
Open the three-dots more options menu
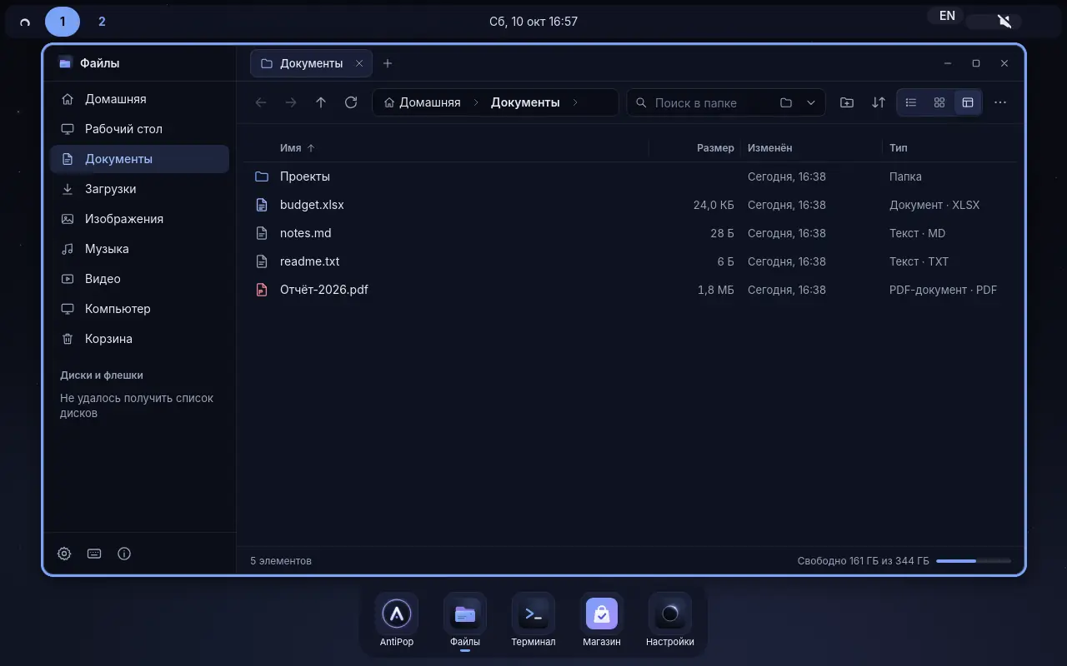tap(1000, 102)
